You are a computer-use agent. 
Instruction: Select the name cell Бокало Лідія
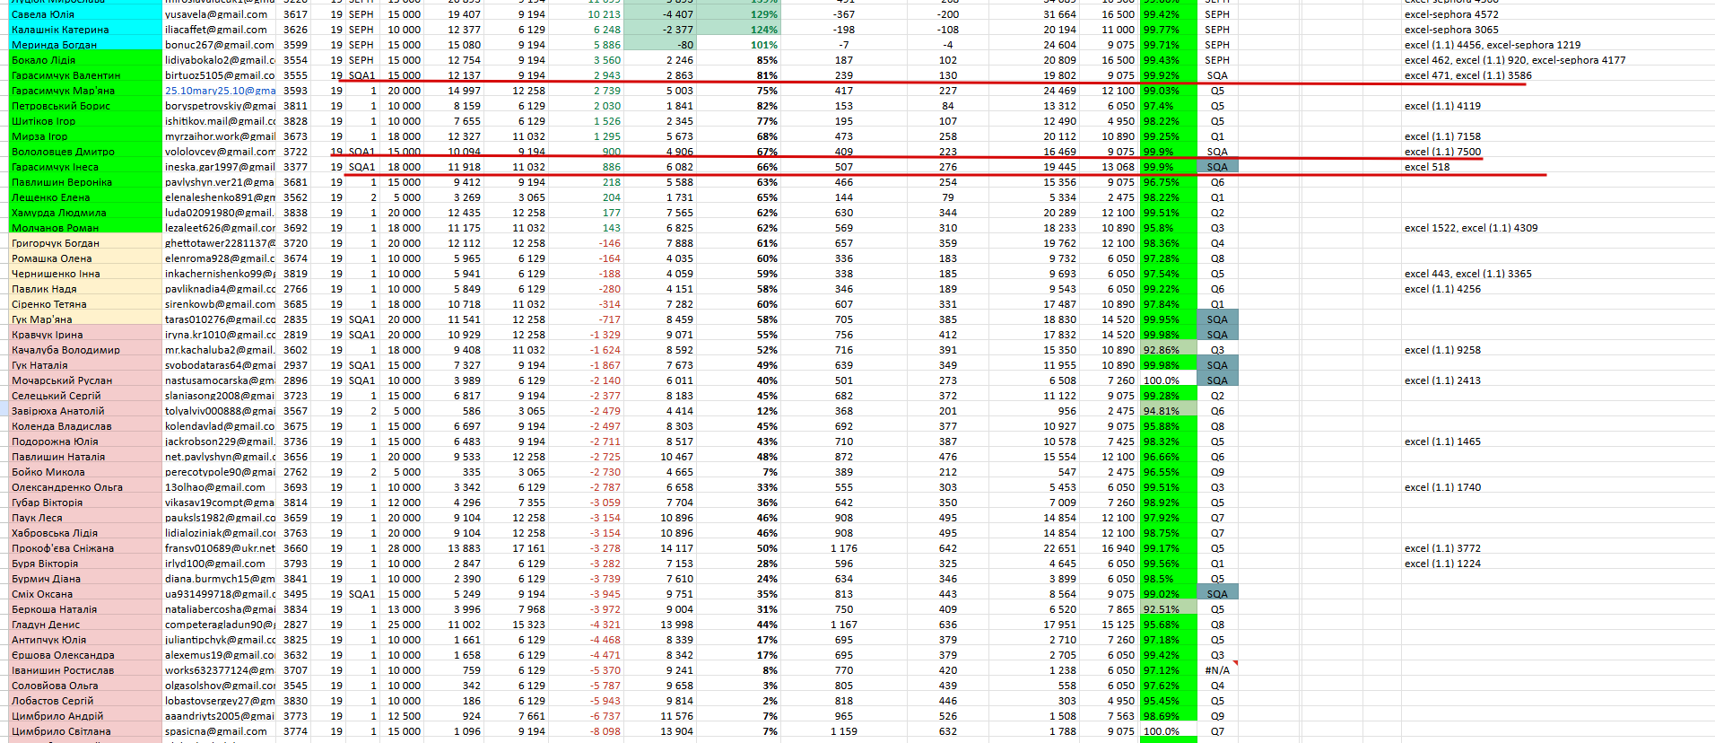pos(86,60)
